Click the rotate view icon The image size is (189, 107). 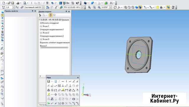(115, 7)
